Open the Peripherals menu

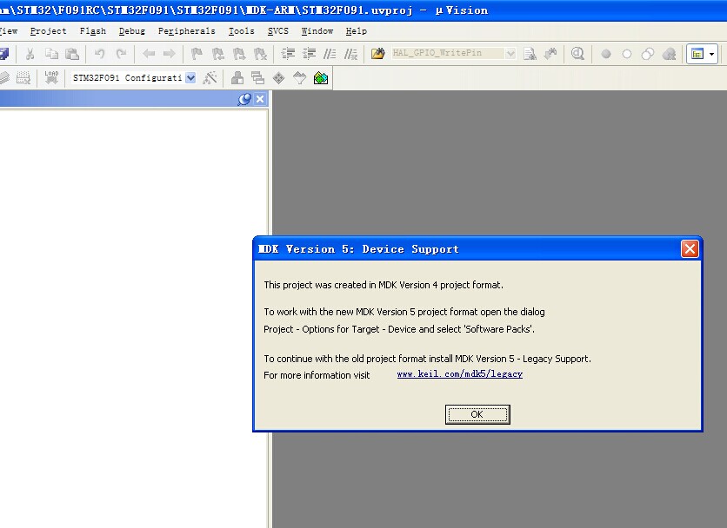(187, 31)
